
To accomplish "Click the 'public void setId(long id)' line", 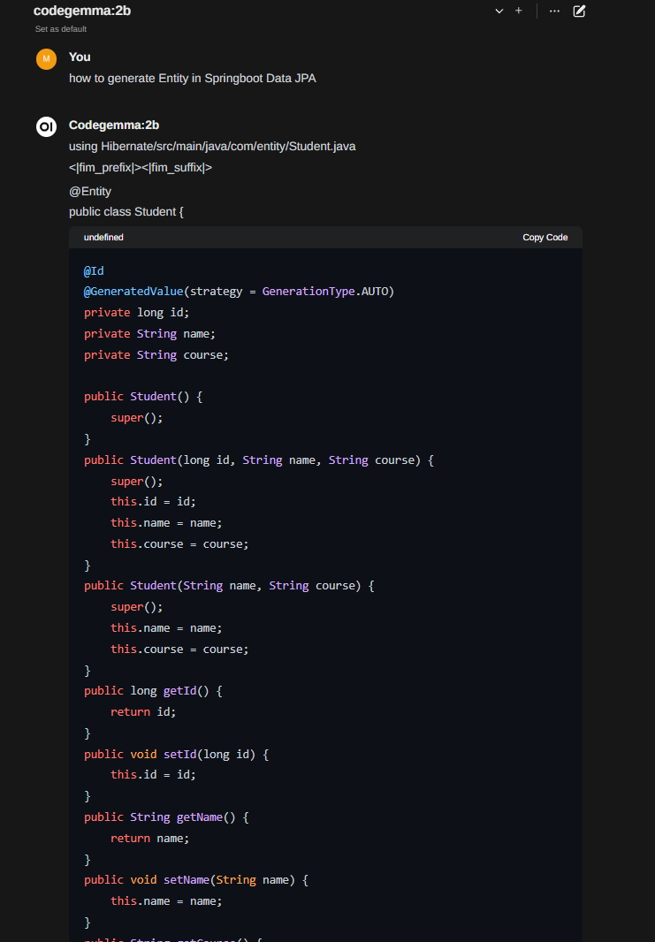I will point(176,754).
